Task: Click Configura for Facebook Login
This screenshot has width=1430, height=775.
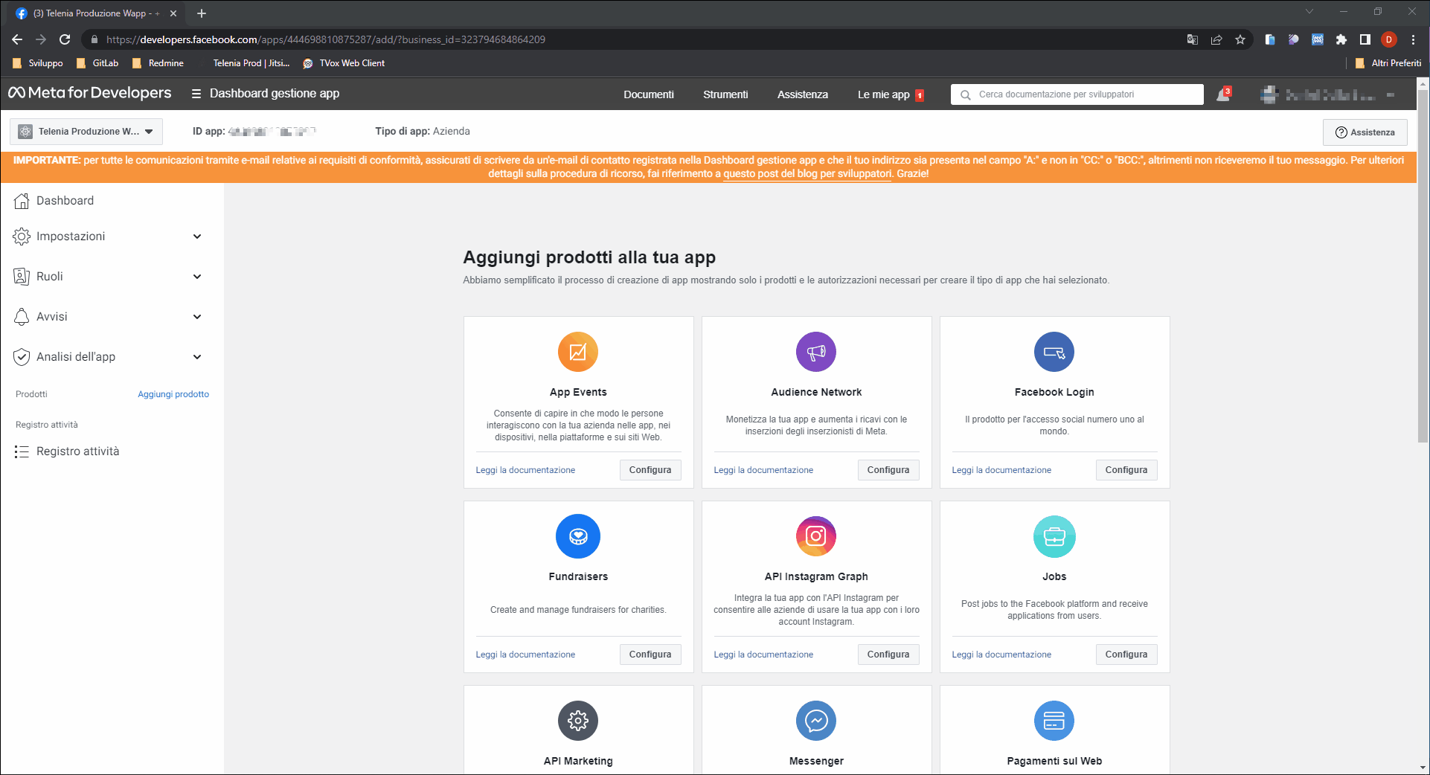Action: coord(1126,470)
